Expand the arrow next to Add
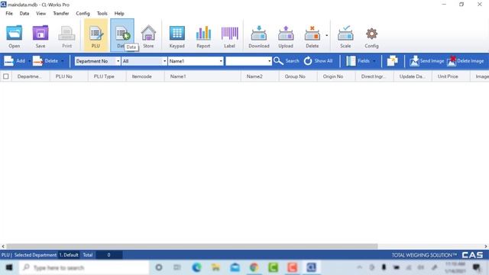Viewport: 489px width, 275px height. pos(29,61)
